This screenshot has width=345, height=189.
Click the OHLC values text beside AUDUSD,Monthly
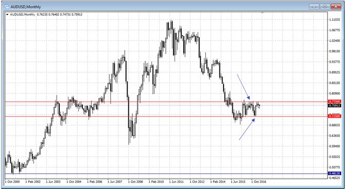click(x=59, y=14)
